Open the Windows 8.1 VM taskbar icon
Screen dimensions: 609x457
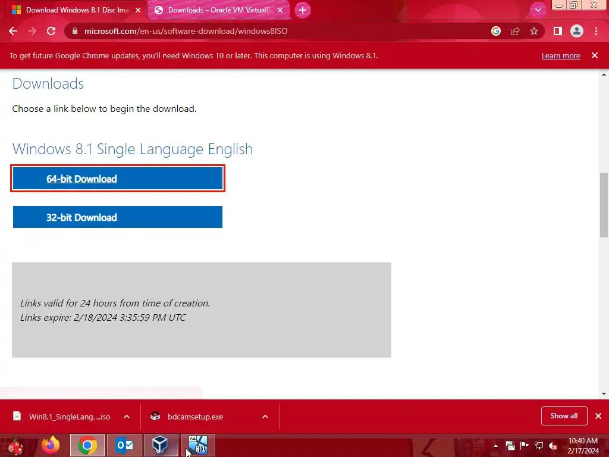pos(197,445)
